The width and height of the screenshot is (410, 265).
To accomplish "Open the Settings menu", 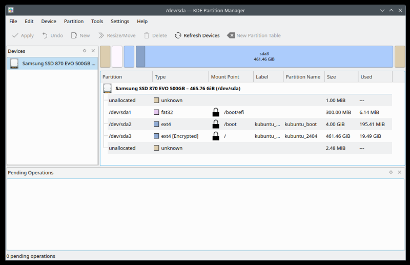I will 120,22.
